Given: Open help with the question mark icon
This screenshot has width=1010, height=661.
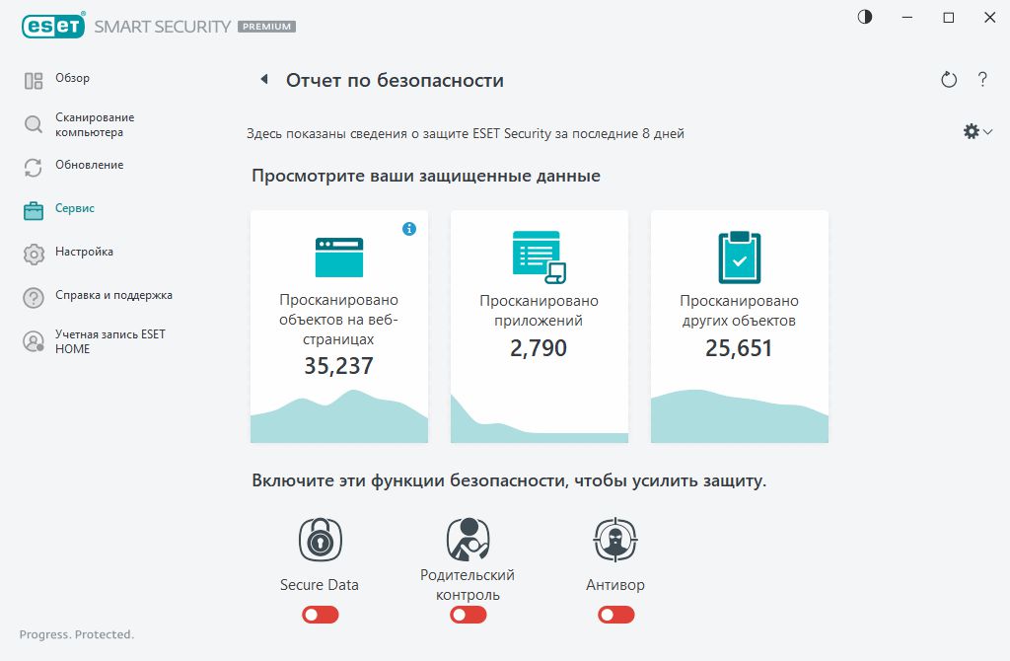Looking at the screenshot, I should click(x=982, y=80).
